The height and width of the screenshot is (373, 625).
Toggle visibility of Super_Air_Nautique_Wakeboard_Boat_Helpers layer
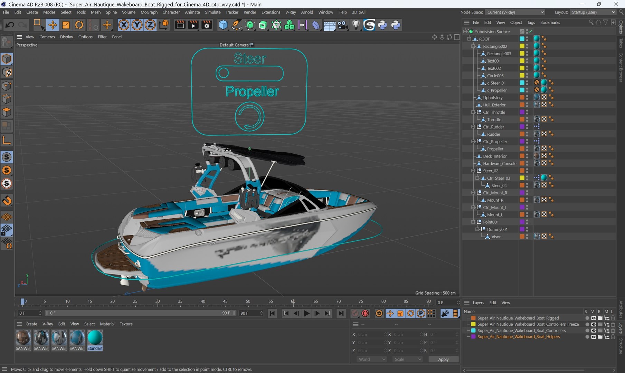[x=593, y=337]
